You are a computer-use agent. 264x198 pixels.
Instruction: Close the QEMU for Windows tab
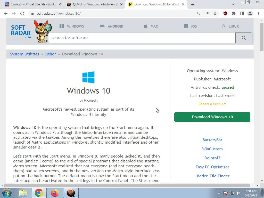point(121,4)
